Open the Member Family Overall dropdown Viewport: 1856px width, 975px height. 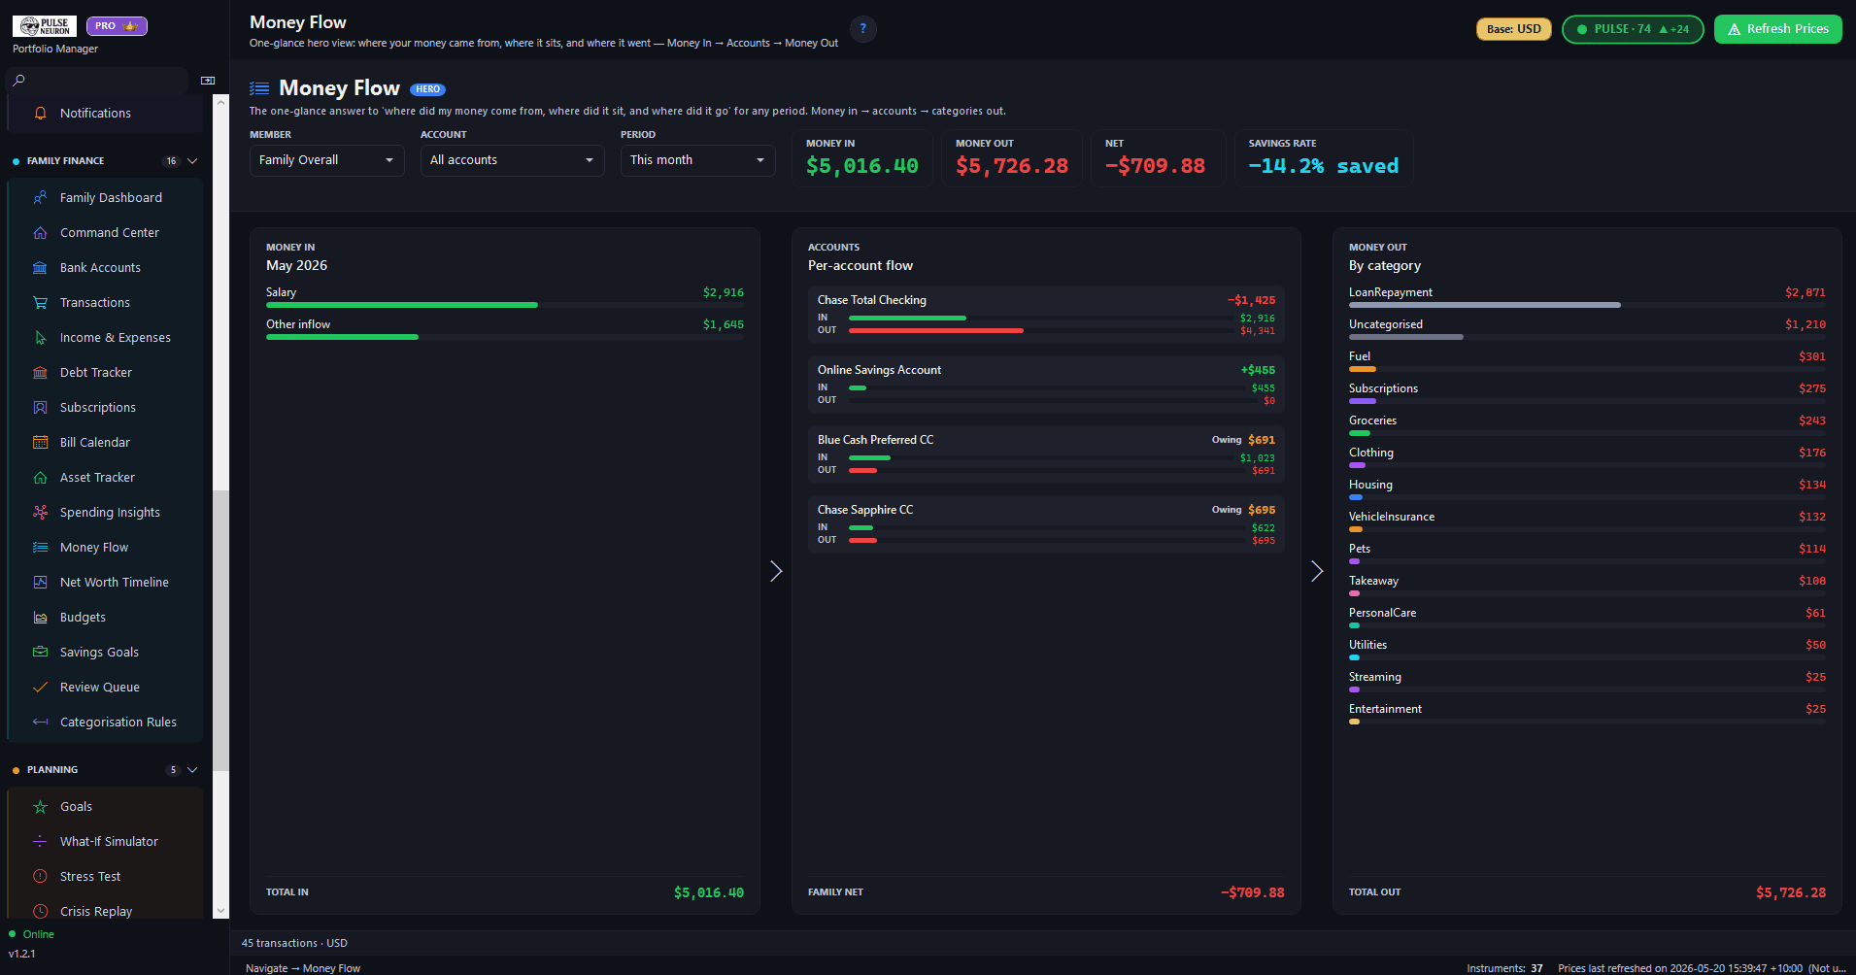pos(326,160)
